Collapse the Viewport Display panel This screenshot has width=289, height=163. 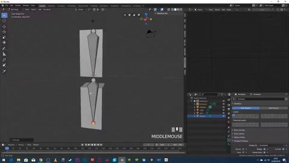coord(241,141)
